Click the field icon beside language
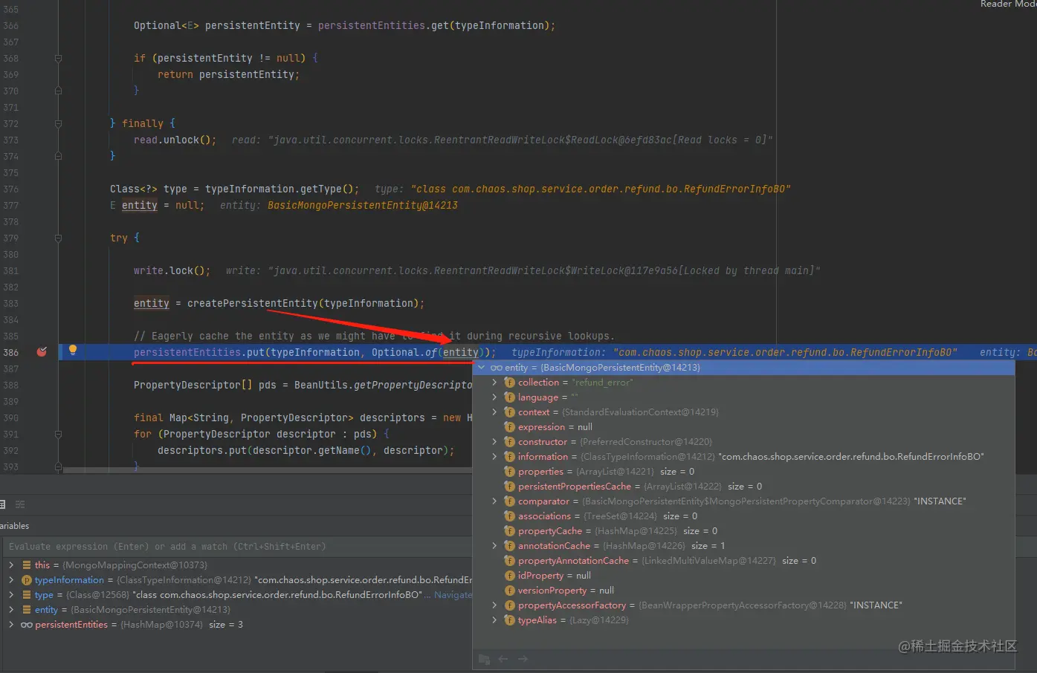 509,397
